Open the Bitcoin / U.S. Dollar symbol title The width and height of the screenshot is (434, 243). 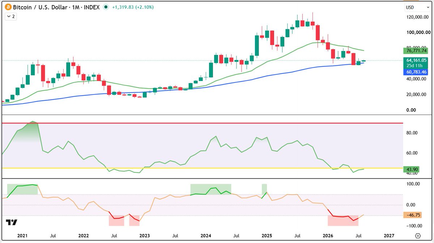(56, 7)
